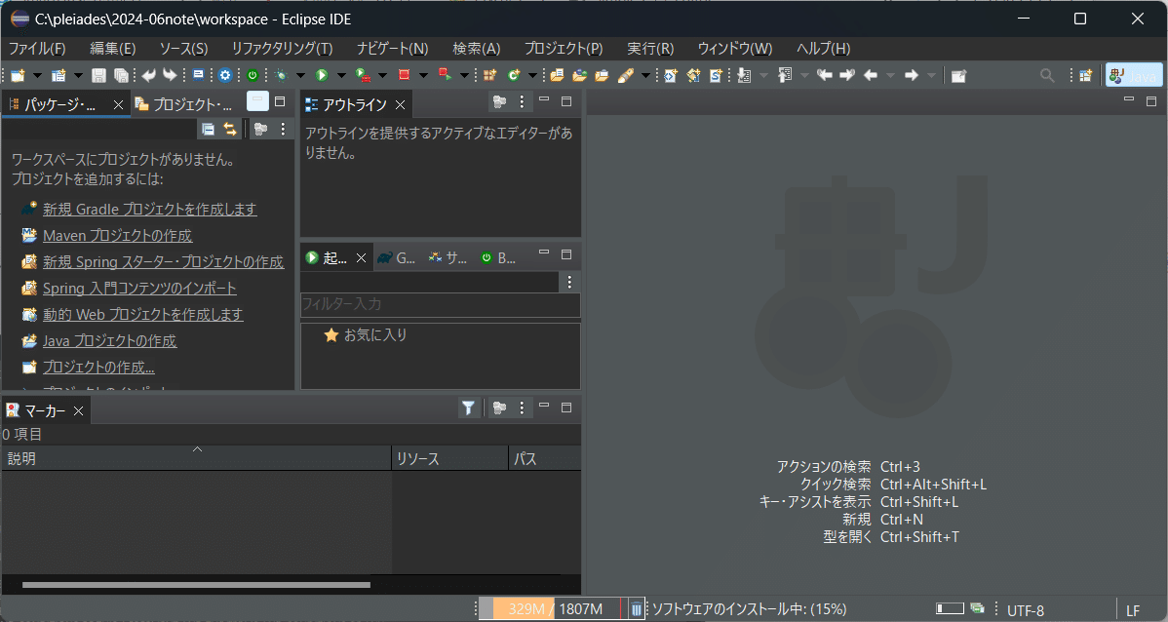This screenshot has height=622, width=1168.
Task: Click the Back navigation arrow
Action: click(x=870, y=75)
